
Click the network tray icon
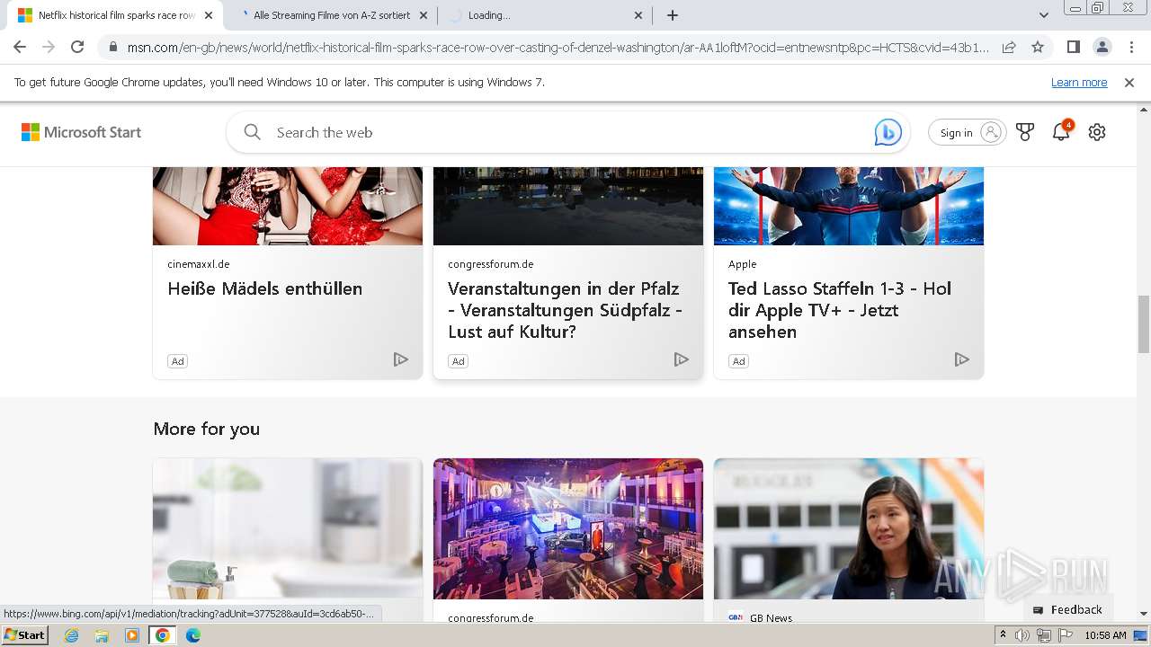coord(1044,635)
